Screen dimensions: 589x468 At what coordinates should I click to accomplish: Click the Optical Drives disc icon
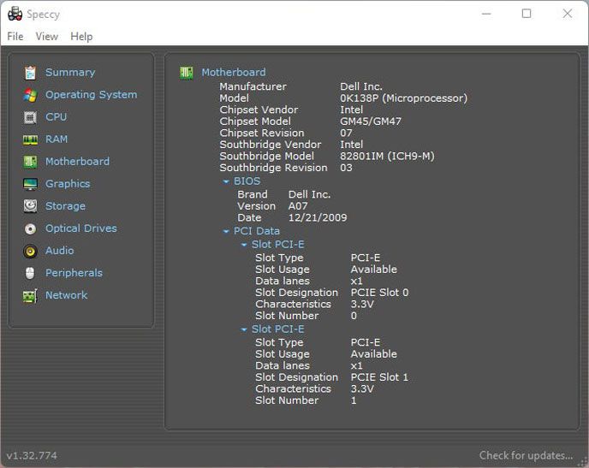31,228
